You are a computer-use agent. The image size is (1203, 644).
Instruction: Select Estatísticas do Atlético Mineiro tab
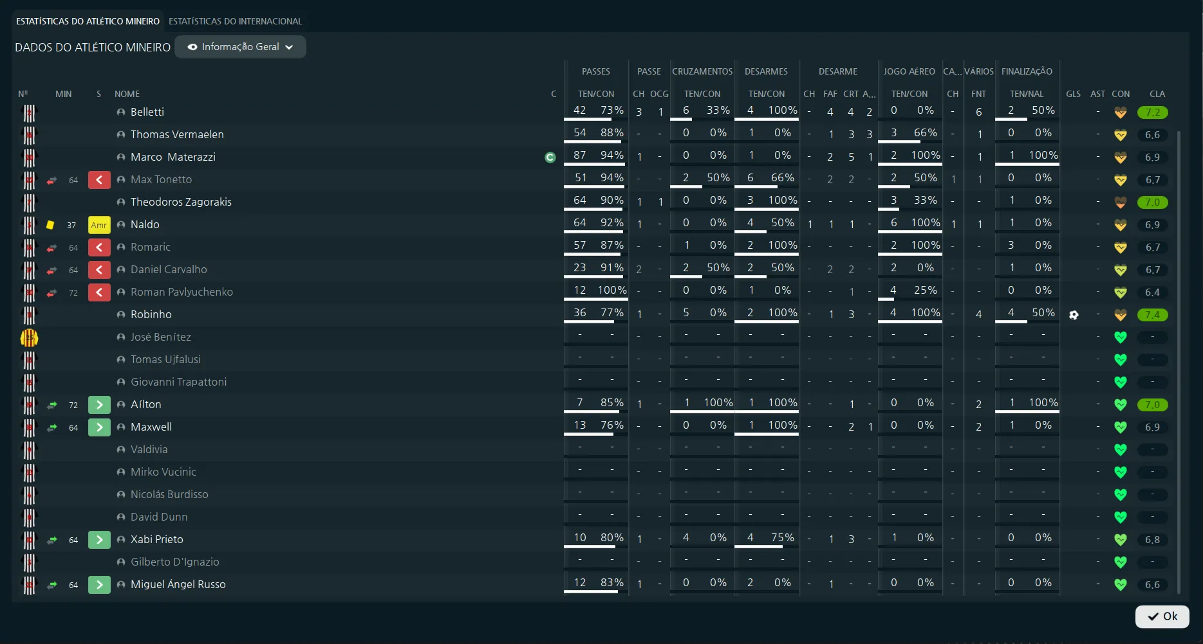point(88,21)
